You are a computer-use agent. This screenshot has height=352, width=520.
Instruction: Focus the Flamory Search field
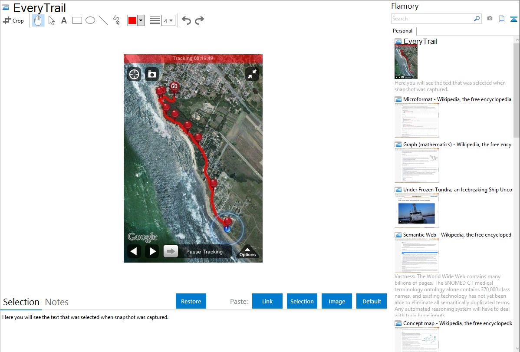[x=432, y=19]
